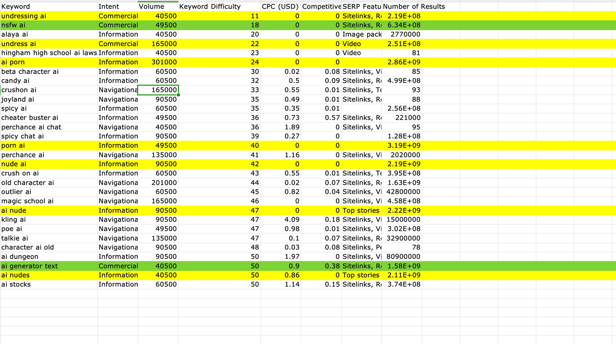Image resolution: width=616 pixels, height=344 pixels.
Task: Select the 'ai generator text' cell
Action: (x=49, y=266)
